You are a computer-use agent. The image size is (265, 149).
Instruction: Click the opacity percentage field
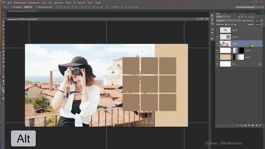[x=257, y=21]
